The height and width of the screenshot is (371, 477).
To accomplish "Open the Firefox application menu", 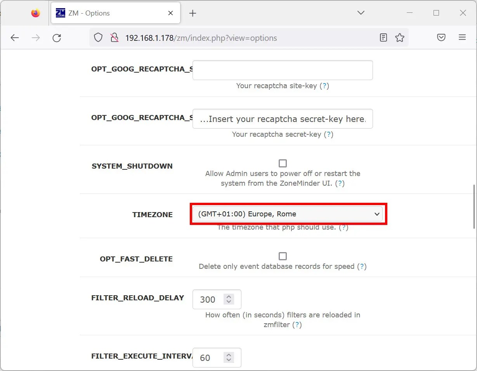I will click(462, 37).
